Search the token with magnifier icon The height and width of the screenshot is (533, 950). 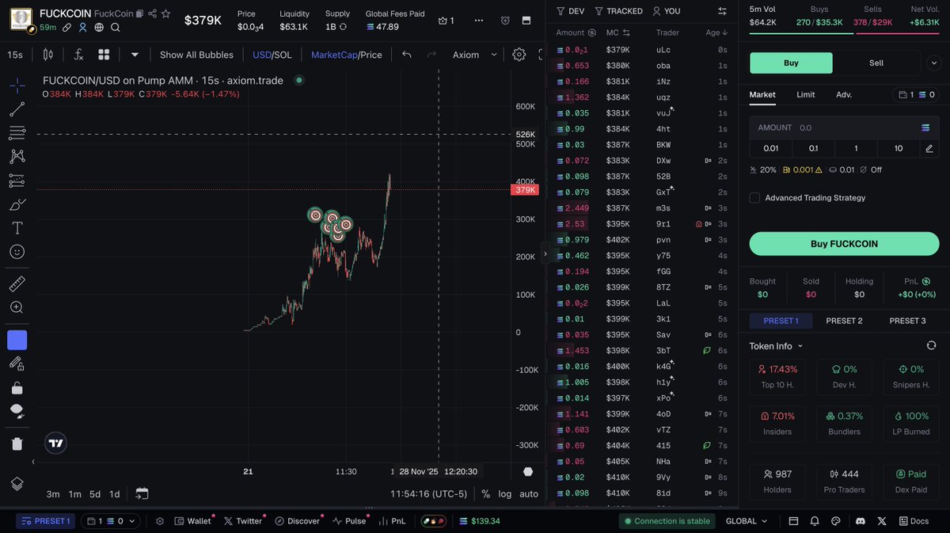point(116,28)
